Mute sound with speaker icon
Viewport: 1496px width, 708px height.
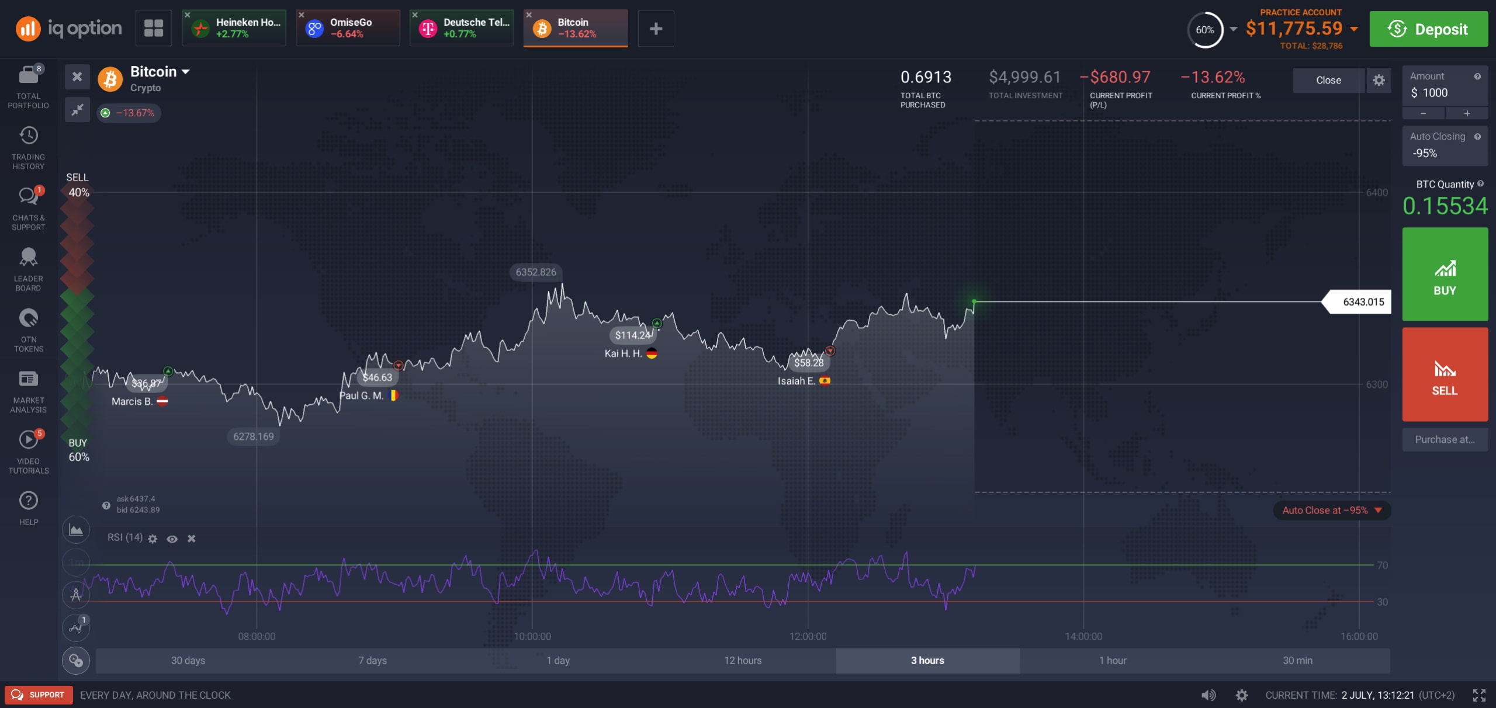tap(1208, 695)
